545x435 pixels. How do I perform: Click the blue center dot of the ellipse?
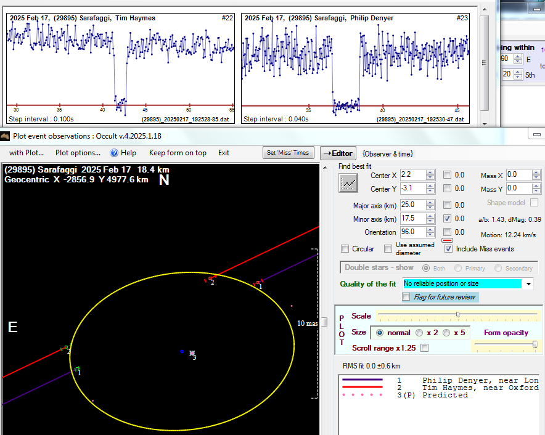(x=182, y=352)
